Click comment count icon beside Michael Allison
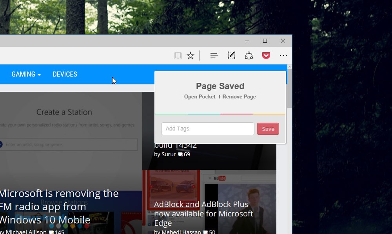The image size is (392, 234). [x=51, y=231]
